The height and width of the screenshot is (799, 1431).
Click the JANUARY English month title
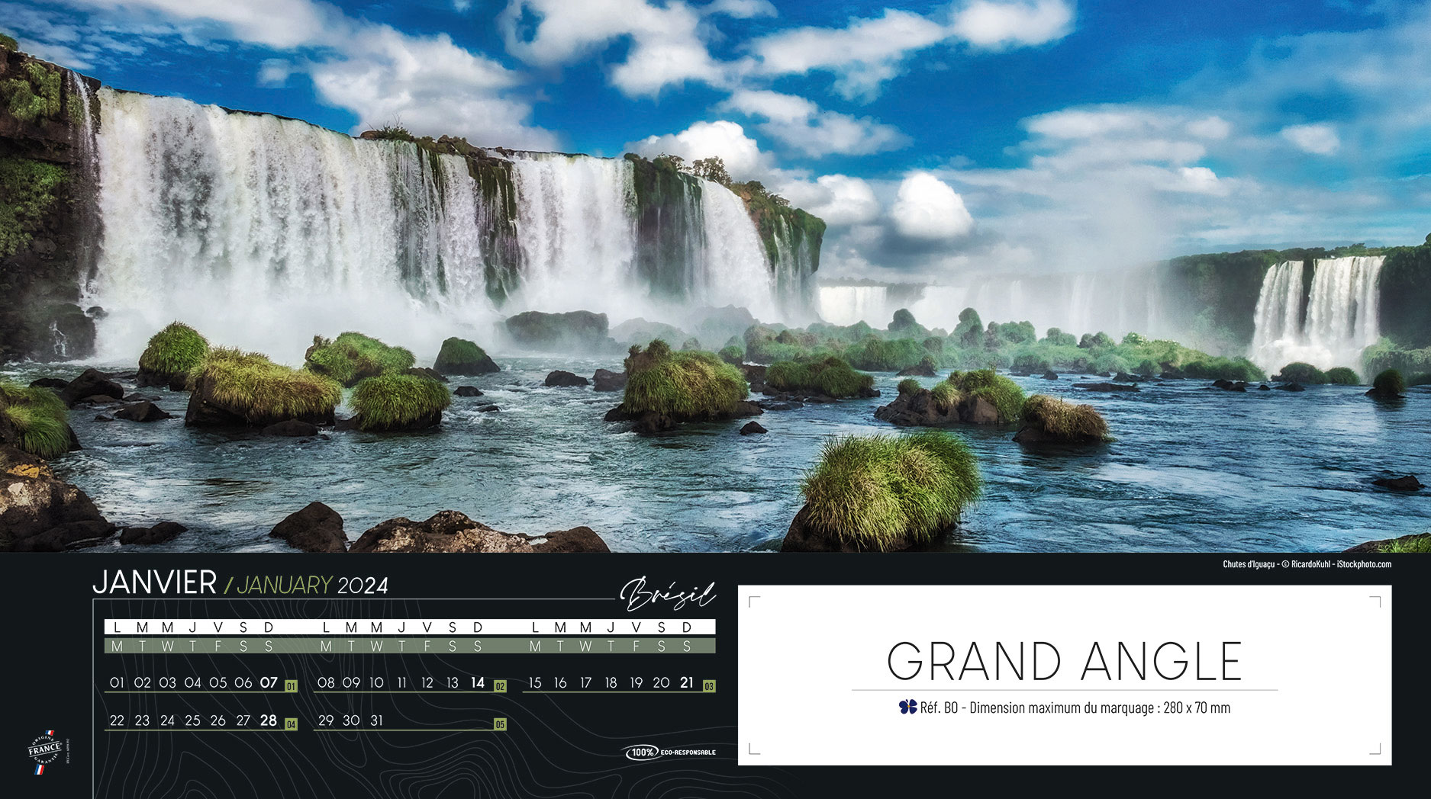[284, 586]
